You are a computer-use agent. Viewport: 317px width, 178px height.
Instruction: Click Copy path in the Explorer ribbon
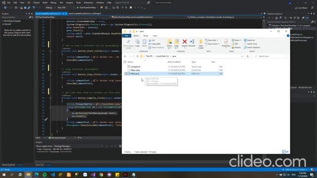(x=155, y=44)
